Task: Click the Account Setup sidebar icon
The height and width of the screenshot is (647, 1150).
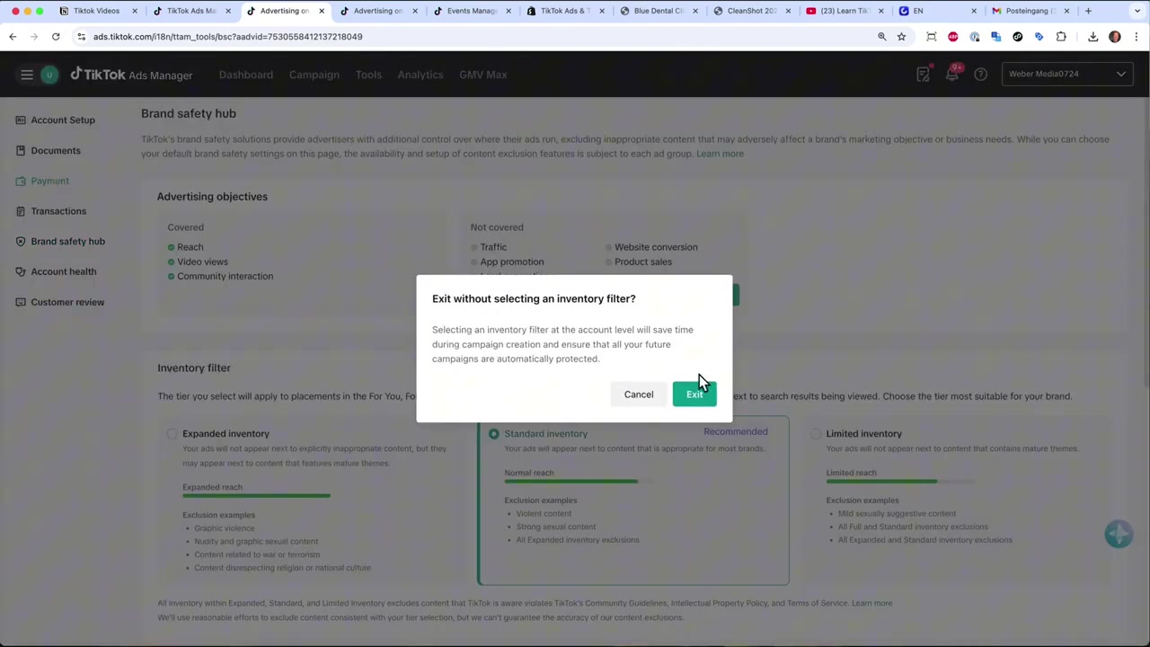Action: click(21, 120)
